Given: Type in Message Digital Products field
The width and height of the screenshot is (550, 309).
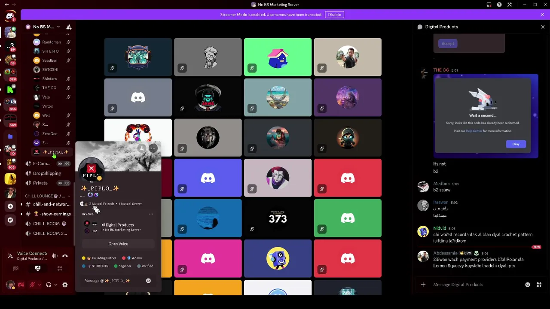Looking at the screenshot, I should (477, 285).
